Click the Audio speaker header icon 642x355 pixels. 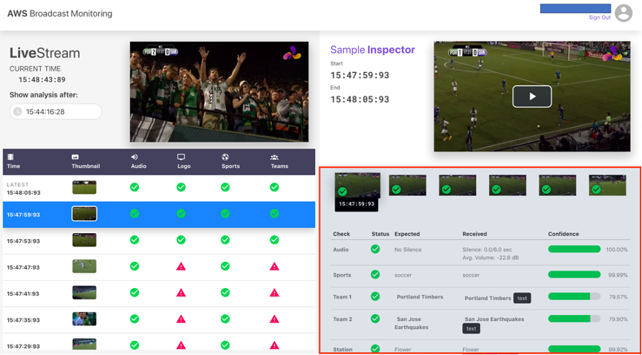coord(134,157)
